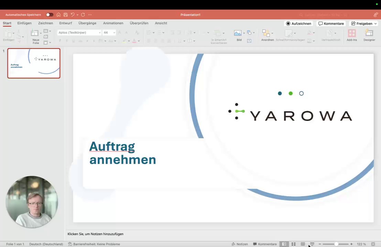Click the Reset slide icon

pyautogui.click(x=46, y=37)
